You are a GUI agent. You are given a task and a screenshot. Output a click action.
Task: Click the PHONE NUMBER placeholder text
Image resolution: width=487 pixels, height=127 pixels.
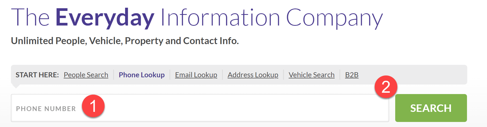[46, 109]
